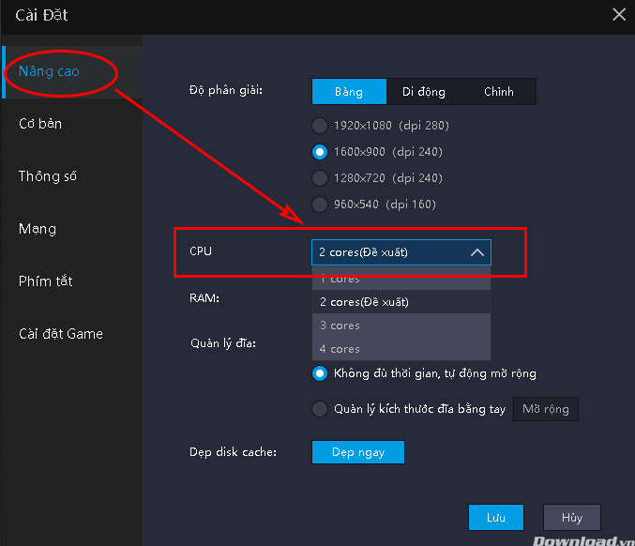Image resolution: width=635 pixels, height=546 pixels.
Task: Click the CPU label
Action: pyautogui.click(x=201, y=251)
